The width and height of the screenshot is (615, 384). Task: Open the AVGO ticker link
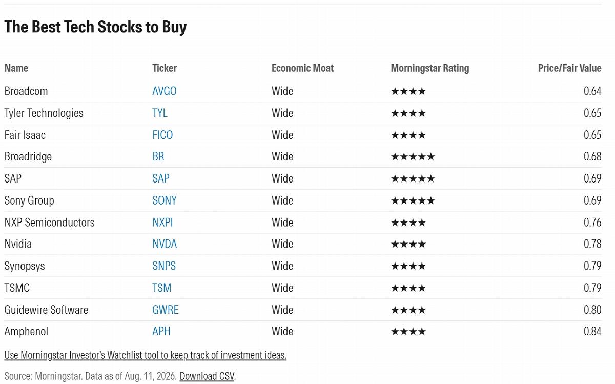165,91
